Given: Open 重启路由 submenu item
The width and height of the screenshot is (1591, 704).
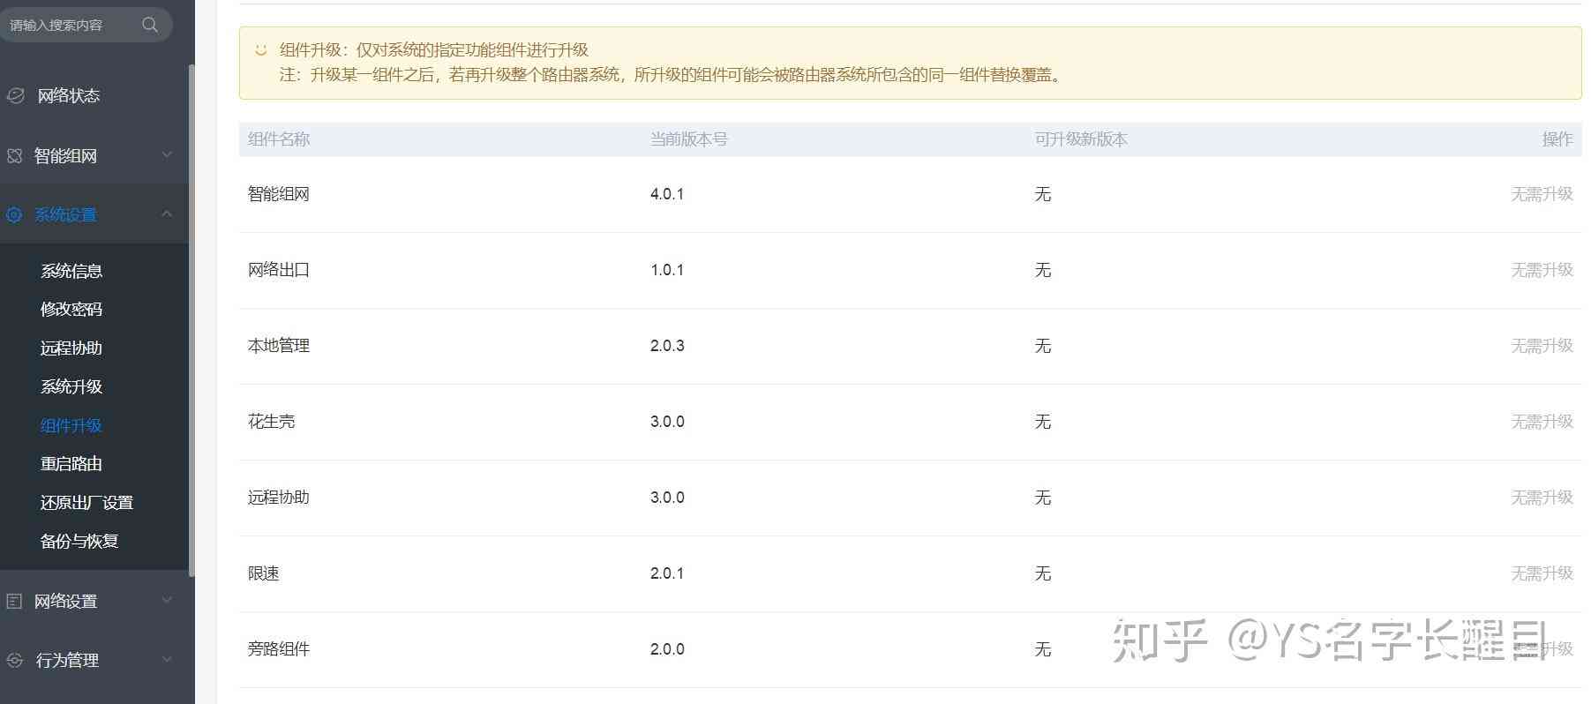Looking at the screenshot, I should click(x=71, y=464).
